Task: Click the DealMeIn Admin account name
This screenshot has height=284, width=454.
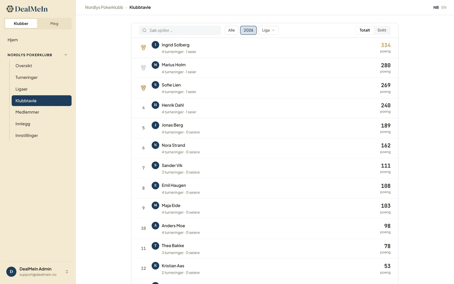Action: point(35,269)
